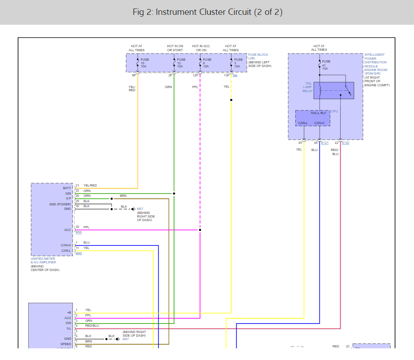Click the ground symbol next to lower M57
Image resolution: width=414 pixels, height=360 pixels.
click(118, 339)
